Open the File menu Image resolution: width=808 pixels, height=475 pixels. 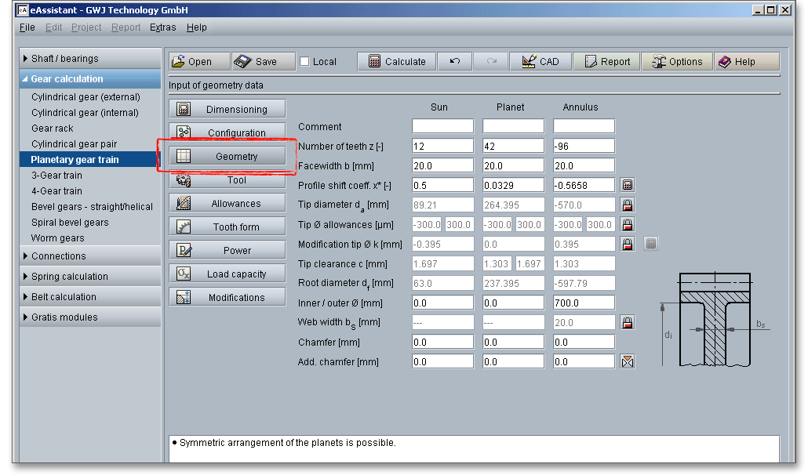point(27,27)
